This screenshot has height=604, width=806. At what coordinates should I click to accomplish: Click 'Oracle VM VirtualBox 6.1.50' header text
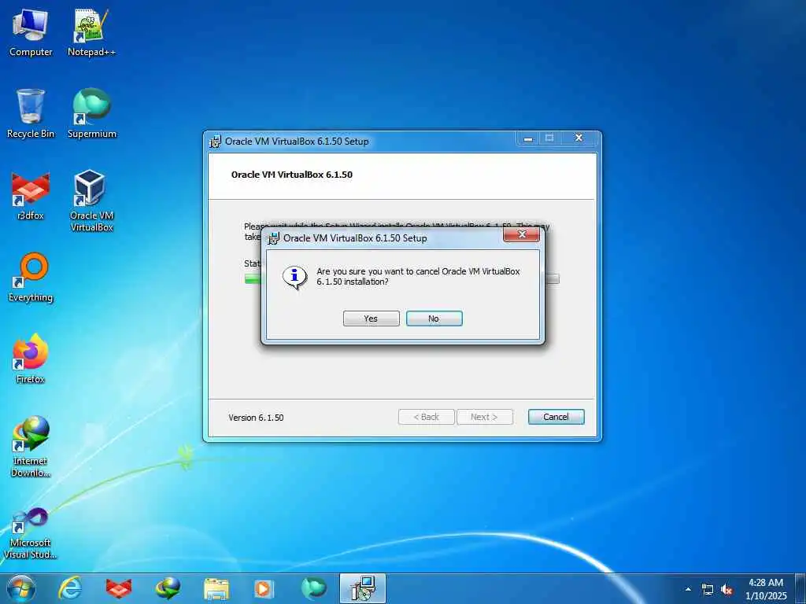coord(291,175)
